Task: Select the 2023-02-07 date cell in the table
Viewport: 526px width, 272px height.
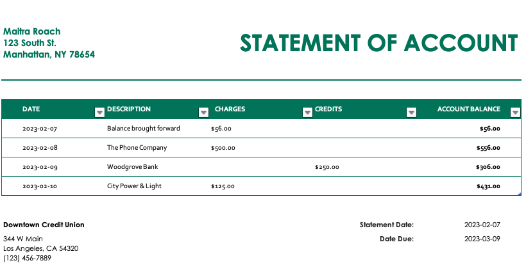Action: click(x=40, y=129)
